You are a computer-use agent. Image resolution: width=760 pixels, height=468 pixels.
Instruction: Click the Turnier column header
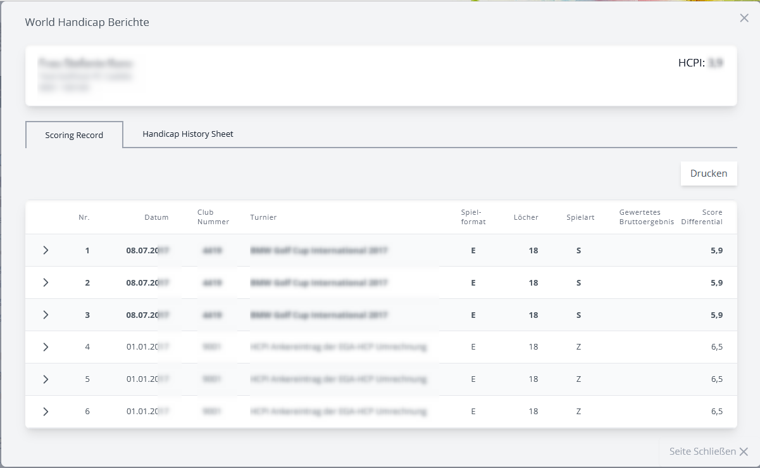263,217
